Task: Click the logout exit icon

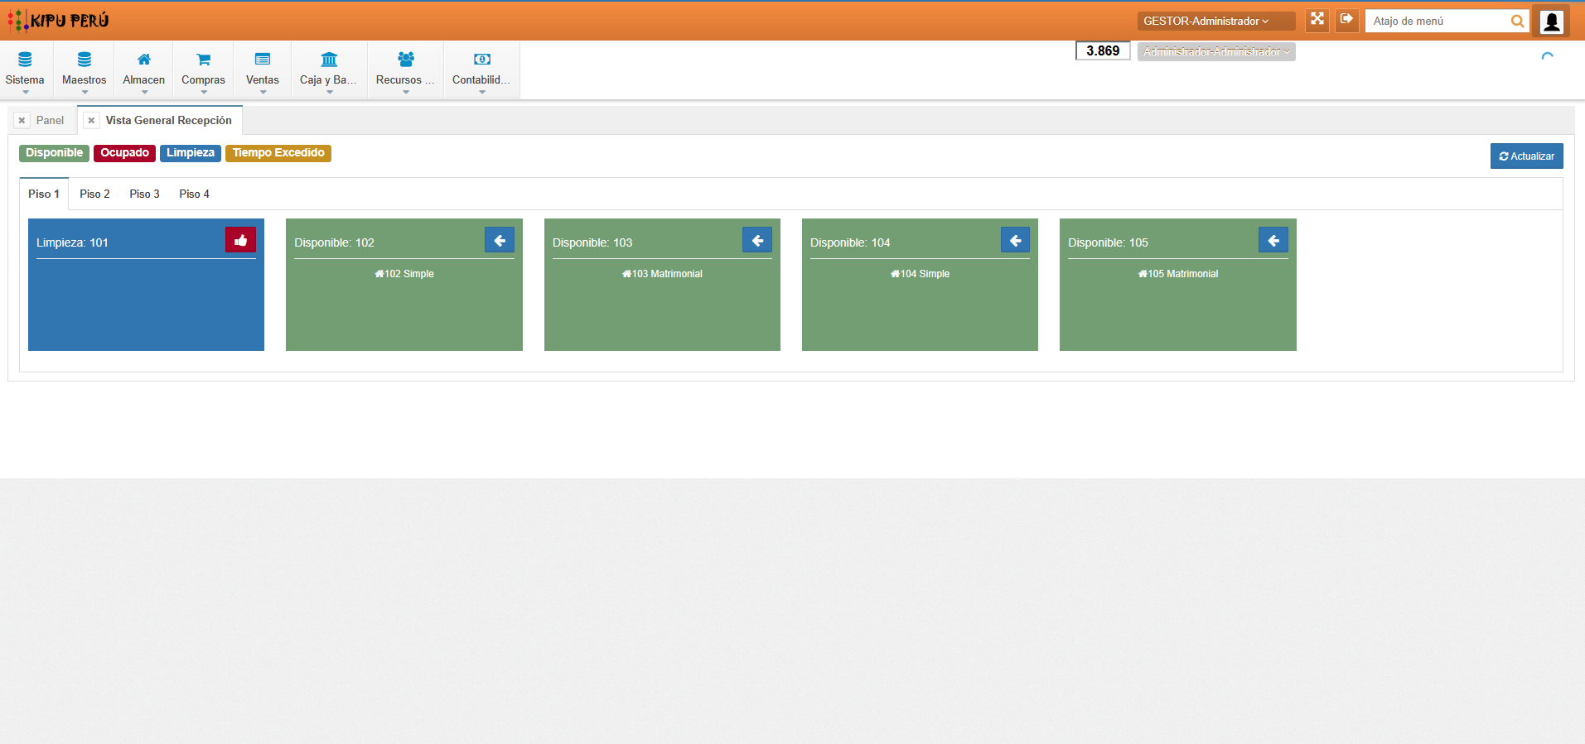Action: point(1347,20)
